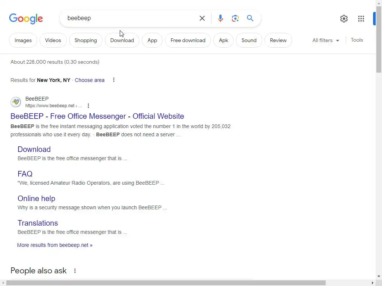Open the Settings gear icon
Viewport: 382px width, 286px height.
(344, 19)
